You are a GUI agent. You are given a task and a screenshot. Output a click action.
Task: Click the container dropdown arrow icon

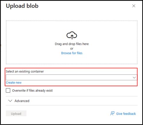point(134,77)
